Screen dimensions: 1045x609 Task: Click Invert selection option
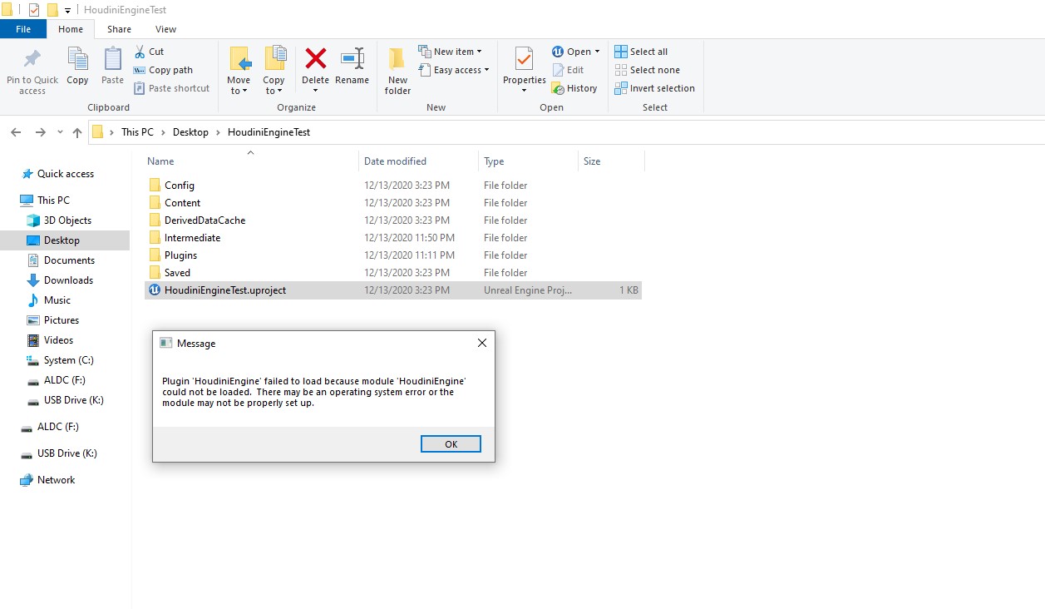(654, 88)
